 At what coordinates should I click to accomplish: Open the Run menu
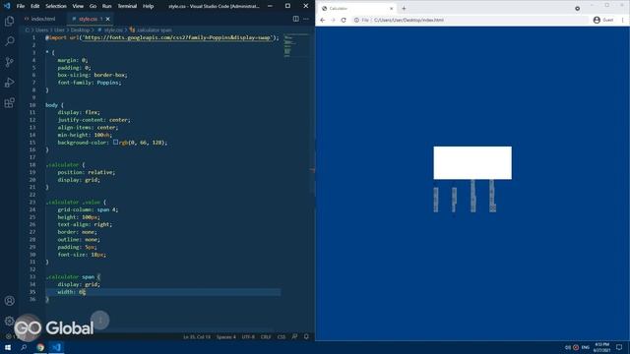click(x=106, y=6)
